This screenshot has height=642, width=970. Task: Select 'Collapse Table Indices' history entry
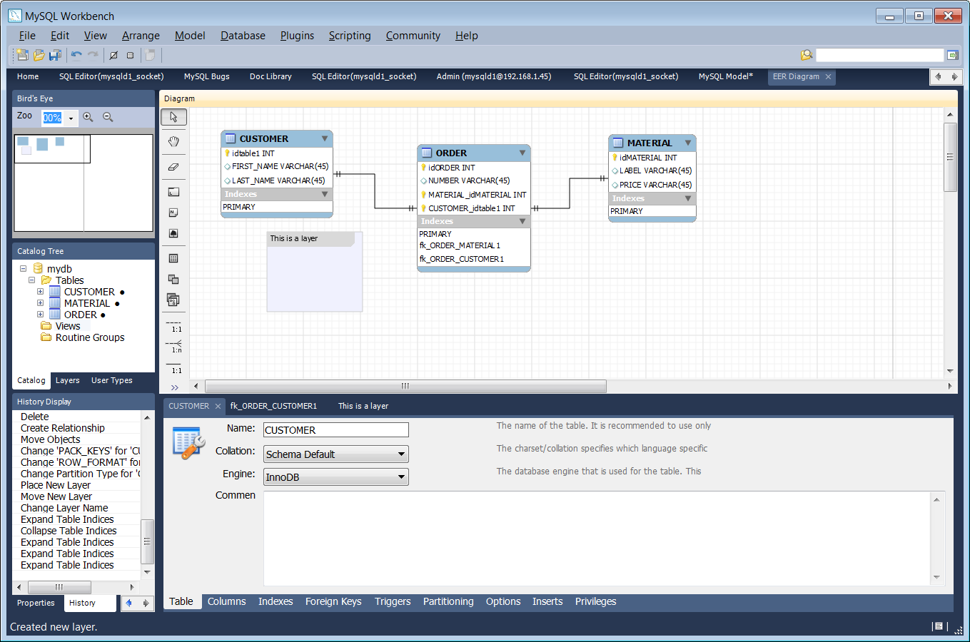[69, 531]
